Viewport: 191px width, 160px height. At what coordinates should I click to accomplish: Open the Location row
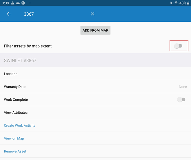pos(11,74)
